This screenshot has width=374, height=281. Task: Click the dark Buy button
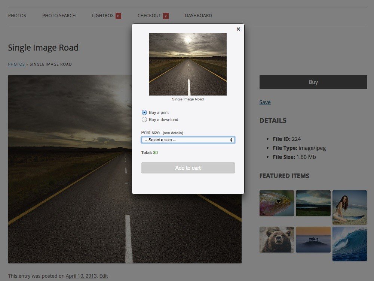(x=313, y=82)
